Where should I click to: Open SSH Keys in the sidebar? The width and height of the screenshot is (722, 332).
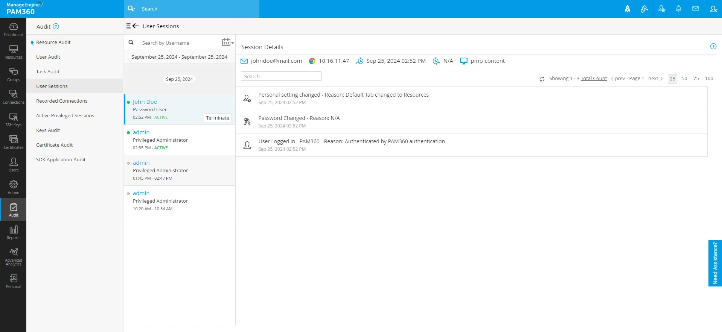[13, 120]
